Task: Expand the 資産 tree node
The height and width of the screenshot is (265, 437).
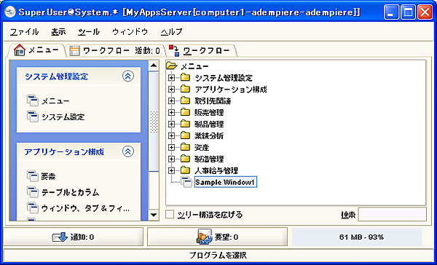Action: click(172, 147)
